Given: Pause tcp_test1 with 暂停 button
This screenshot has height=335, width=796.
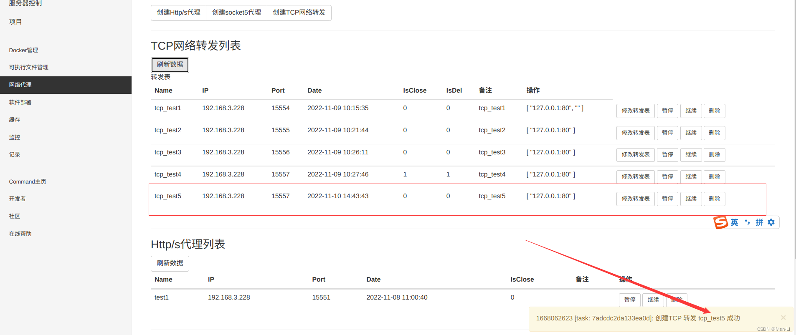Looking at the screenshot, I should click(667, 111).
